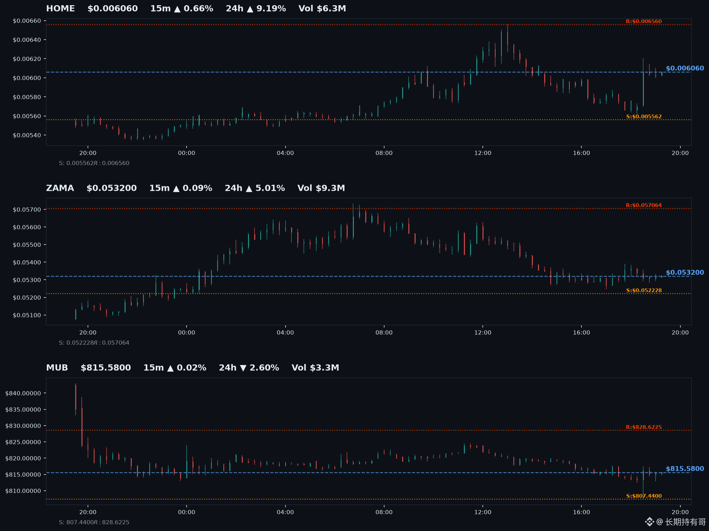Click the $810.00000 y-axis tick
The width and height of the screenshot is (709, 531).
click(x=23, y=491)
